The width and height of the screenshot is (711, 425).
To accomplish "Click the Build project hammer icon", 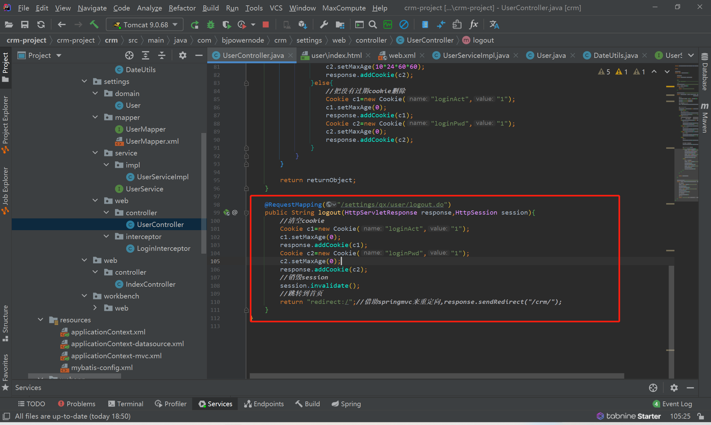I will click(94, 24).
